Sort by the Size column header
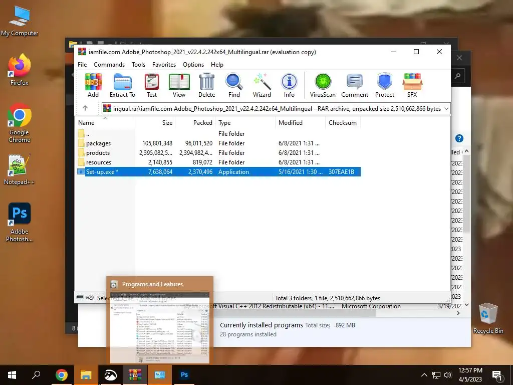Image resolution: width=513 pixels, height=385 pixels. coord(155,123)
